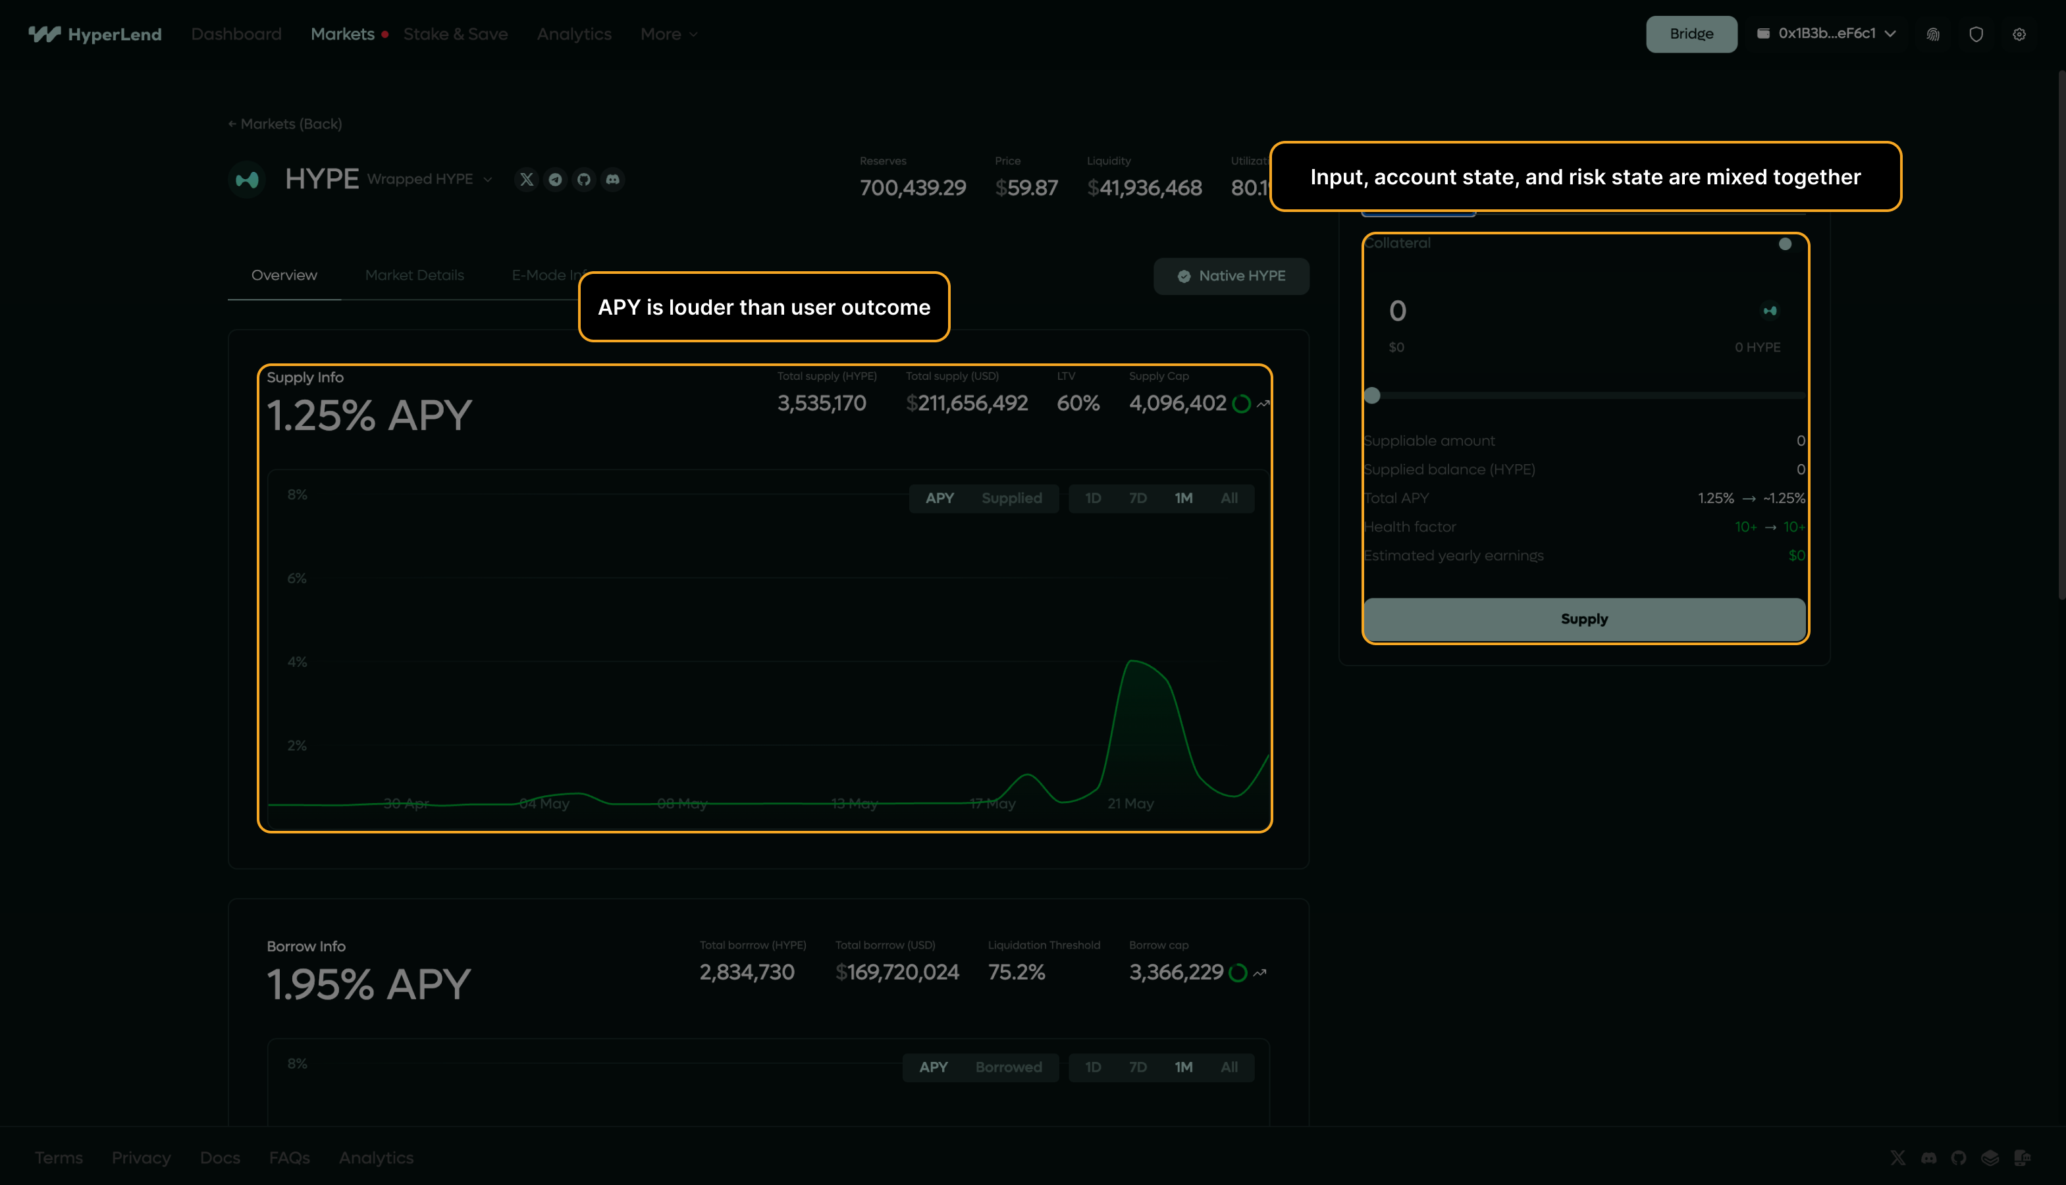Image resolution: width=2066 pixels, height=1185 pixels.
Task: Open footer X (Twitter) icon
Action: point(1898,1157)
